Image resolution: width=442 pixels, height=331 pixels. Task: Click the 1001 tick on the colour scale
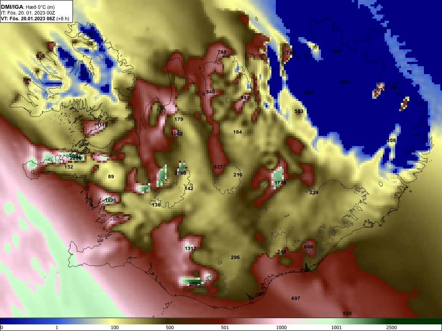[336, 327]
